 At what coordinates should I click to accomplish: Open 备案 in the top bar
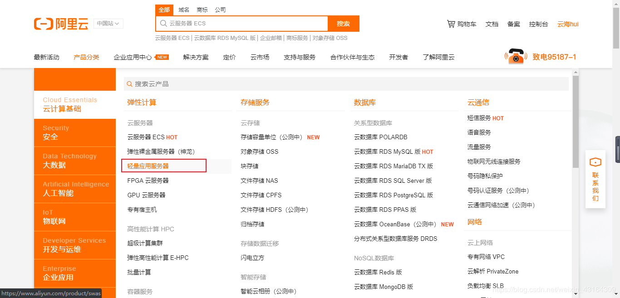click(x=514, y=24)
